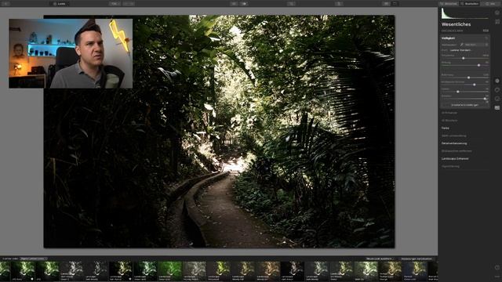This screenshot has height=282, width=502.
Task: Adjust the Lichter slider handle
Action: click(458, 92)
